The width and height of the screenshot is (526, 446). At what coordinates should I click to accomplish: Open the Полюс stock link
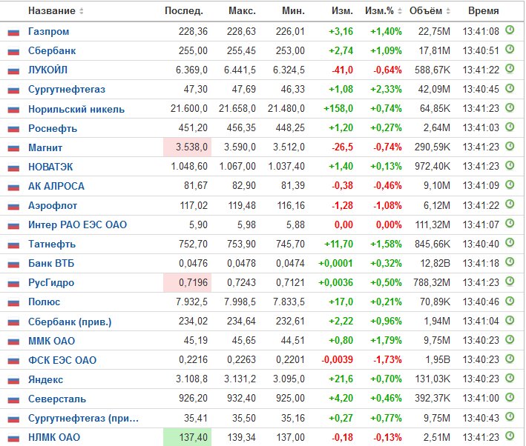[x=45, y=302]
